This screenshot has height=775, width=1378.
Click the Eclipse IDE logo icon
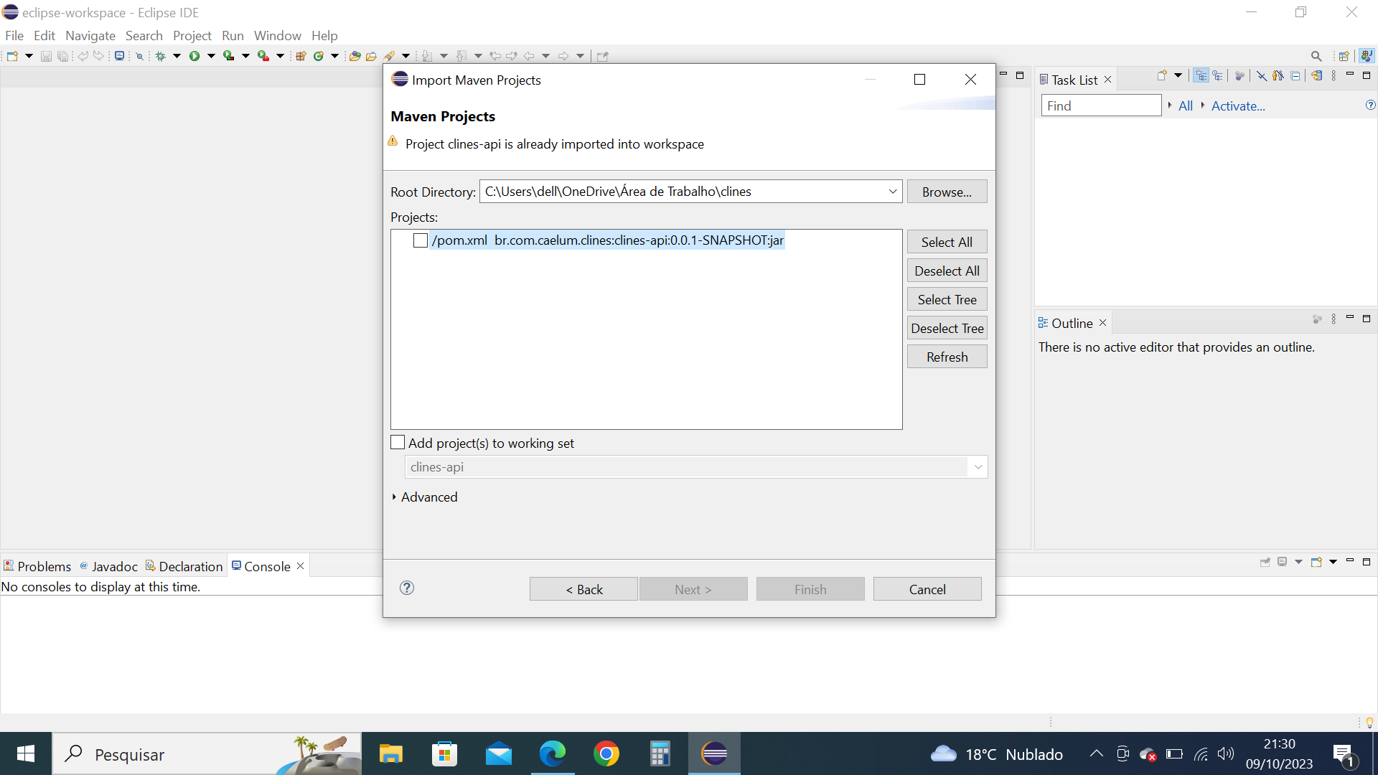9,12
